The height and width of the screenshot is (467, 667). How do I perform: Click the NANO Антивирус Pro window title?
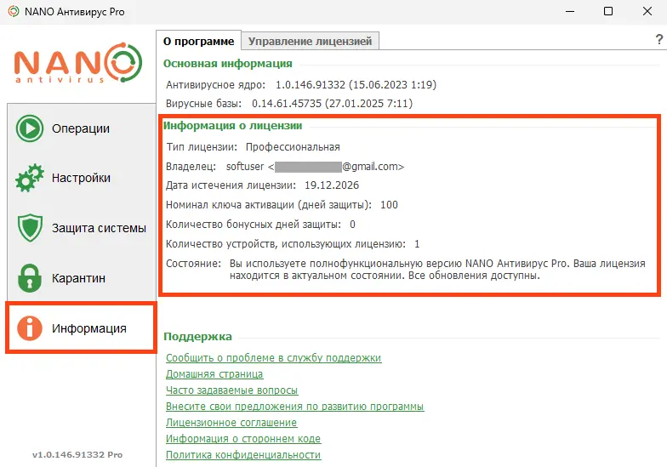(x=75, y=12)
